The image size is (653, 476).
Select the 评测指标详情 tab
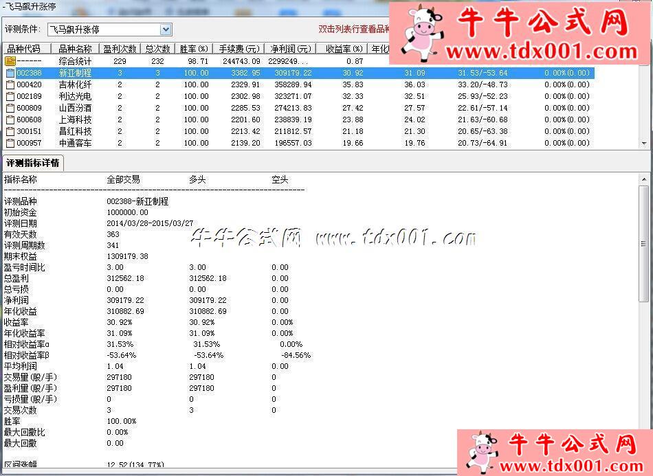click(x=33, y=163)
